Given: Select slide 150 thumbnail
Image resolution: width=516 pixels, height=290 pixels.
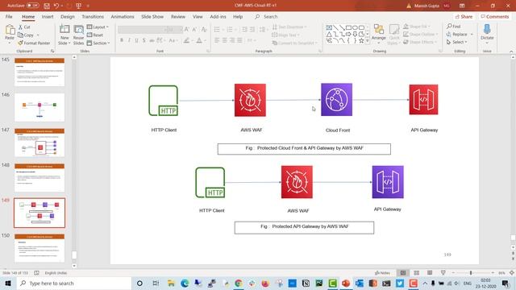Looking at the screenshot, I should 40,248.
